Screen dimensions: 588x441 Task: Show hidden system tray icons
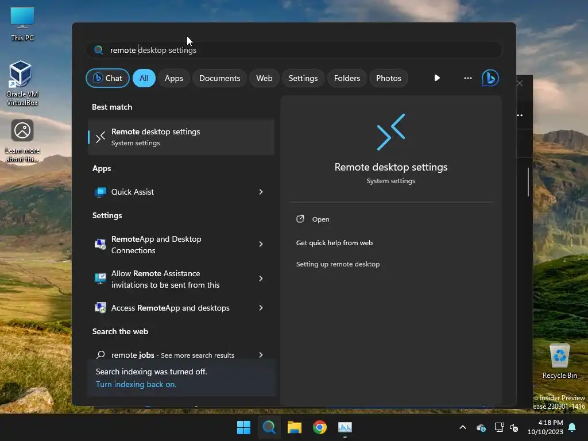463,427
